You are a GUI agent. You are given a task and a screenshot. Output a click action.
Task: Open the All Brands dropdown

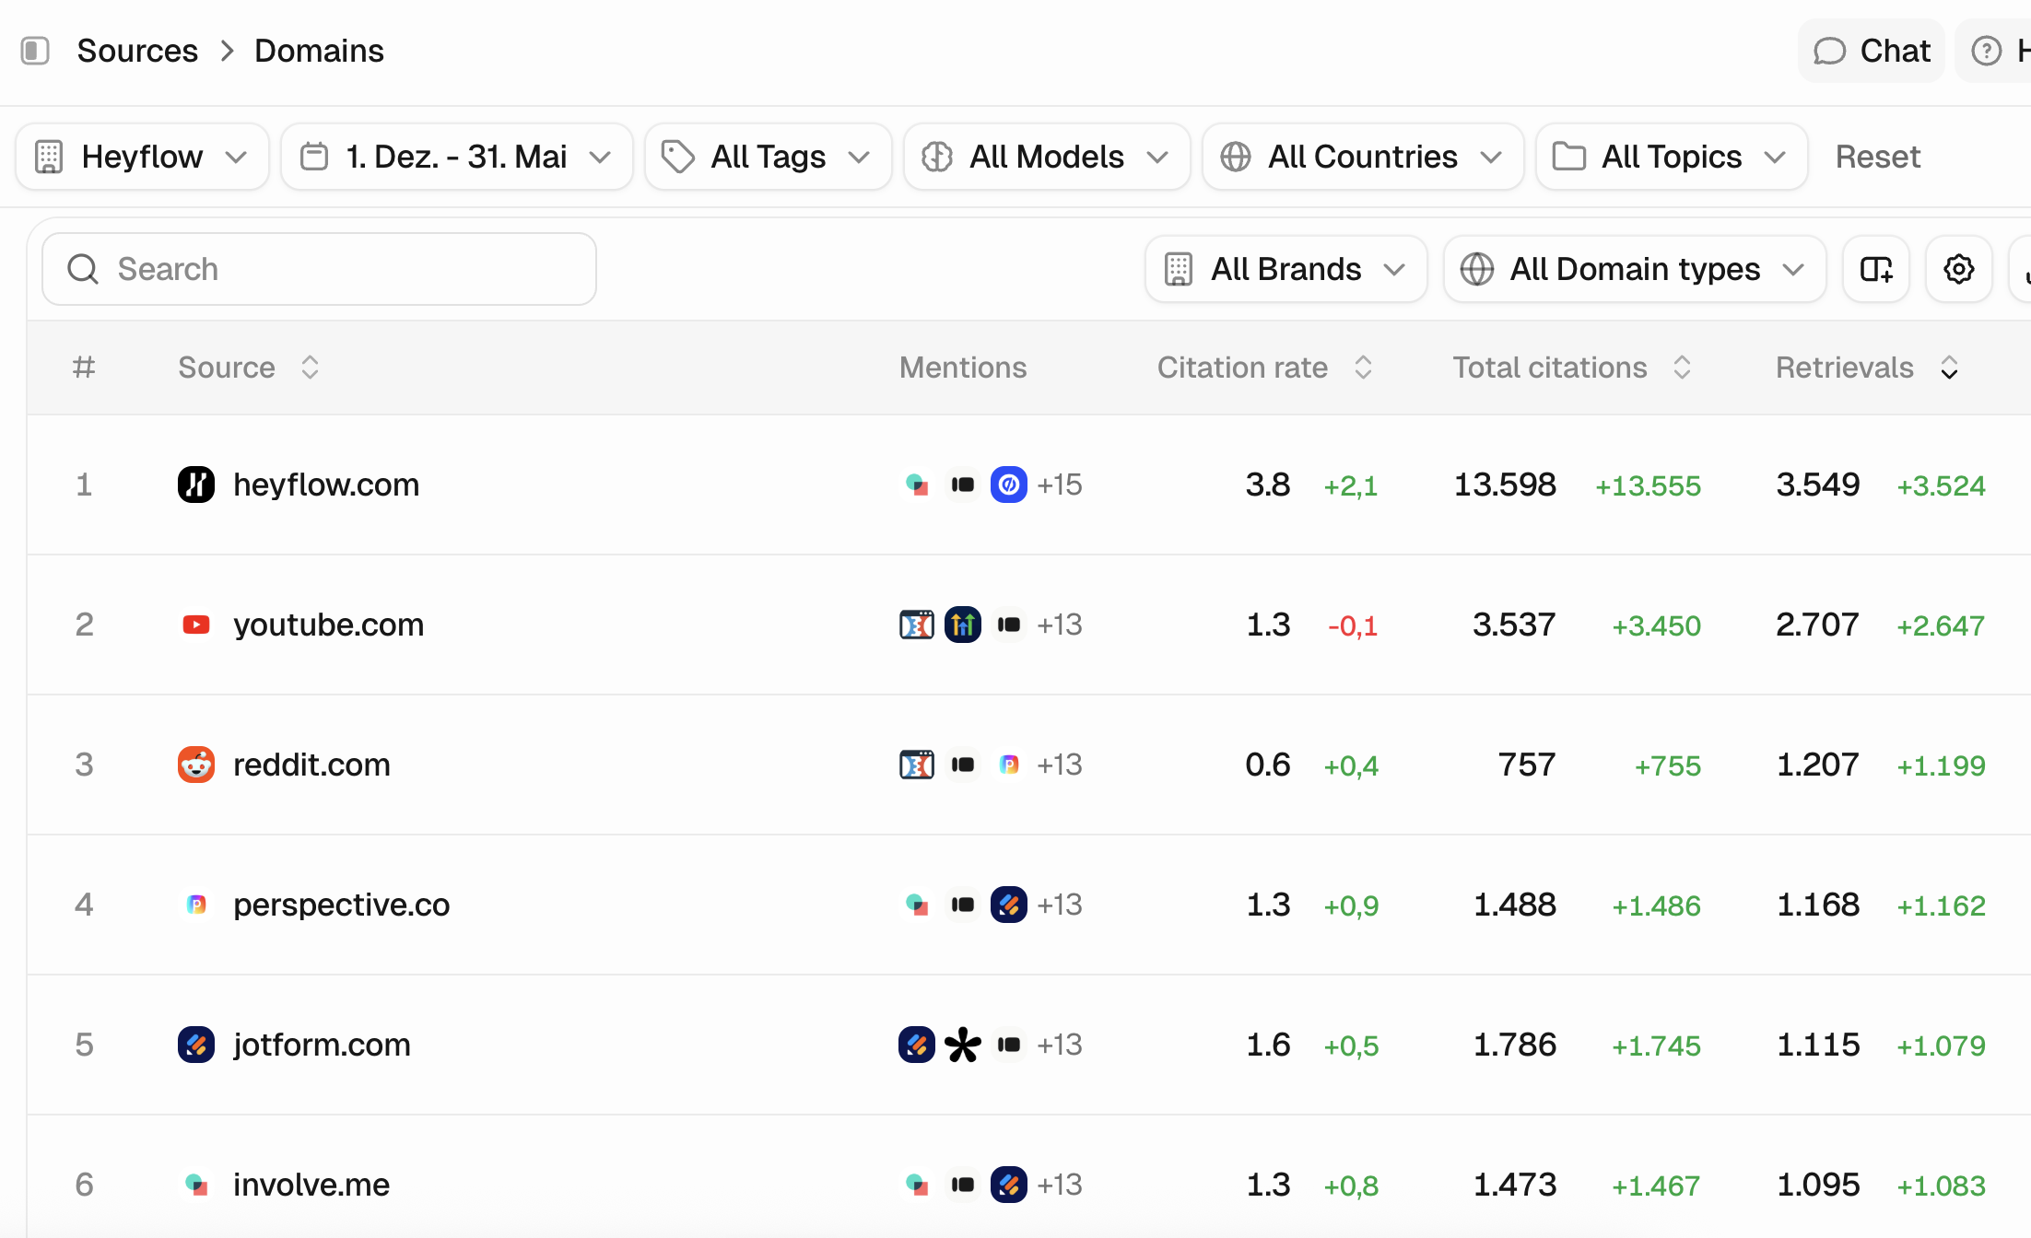click(x=1286, y=269)
